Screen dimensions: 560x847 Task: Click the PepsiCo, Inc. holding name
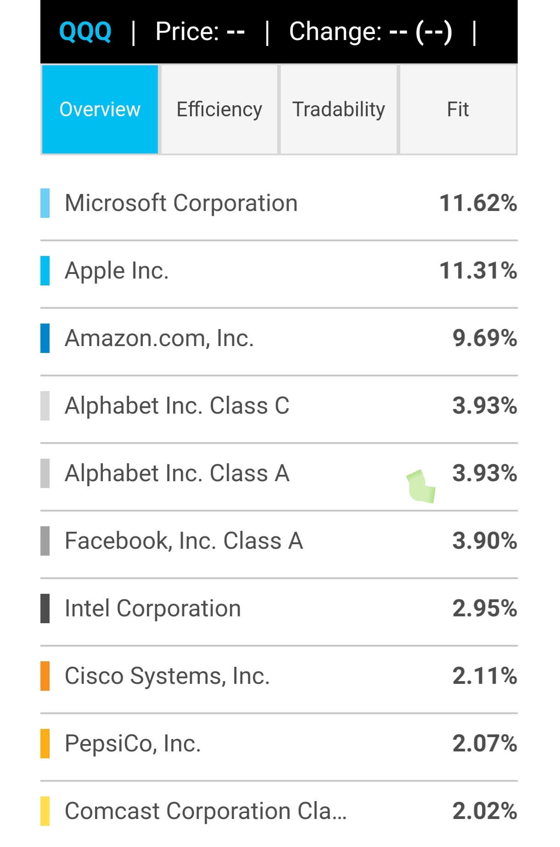pos(133,744)
